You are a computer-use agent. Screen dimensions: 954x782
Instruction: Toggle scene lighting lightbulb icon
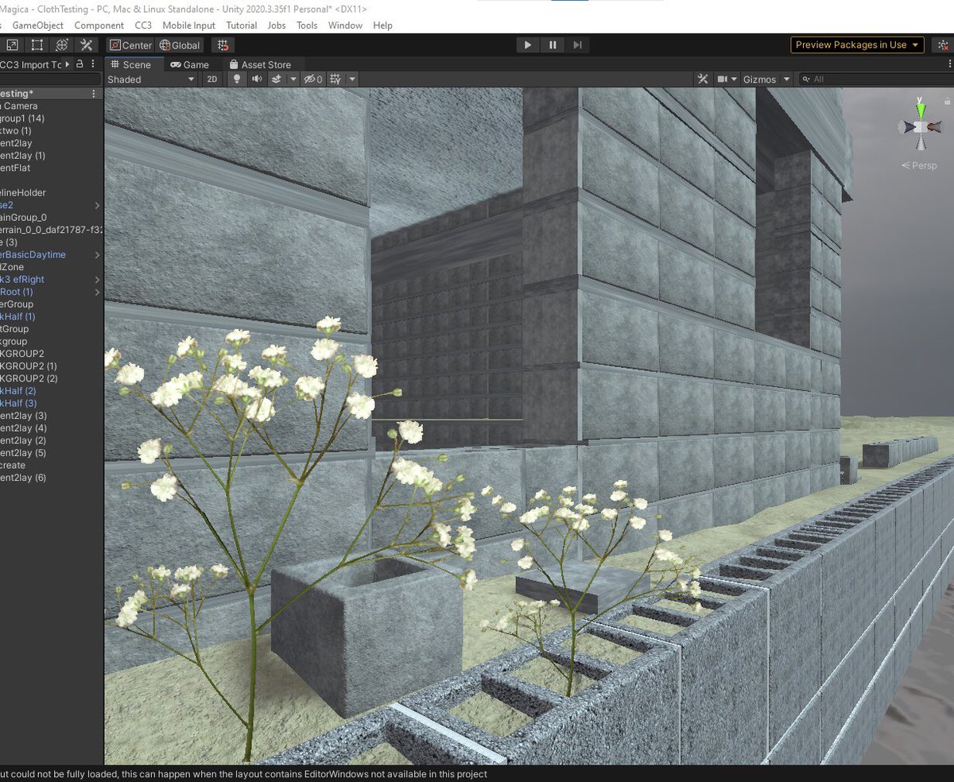click(236, 79)
